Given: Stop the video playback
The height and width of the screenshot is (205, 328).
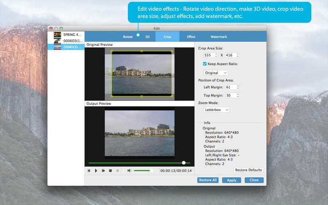Looking at the screenshot, I should pyautogui.click(x=110, y=171).
